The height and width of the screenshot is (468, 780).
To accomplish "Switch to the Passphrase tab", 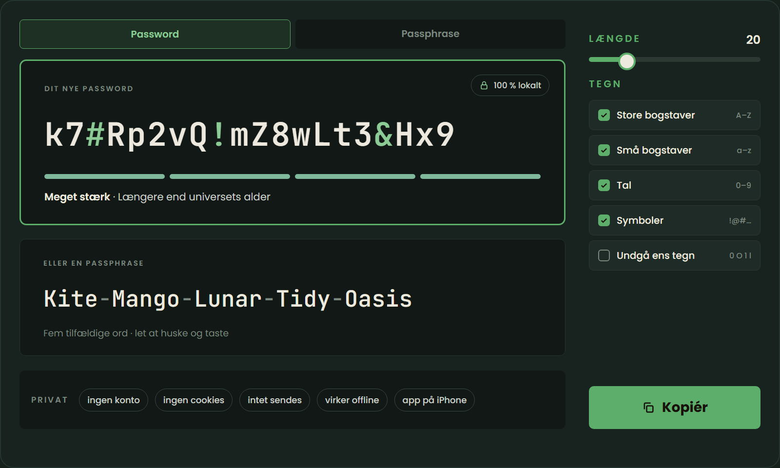I will 430,34.
